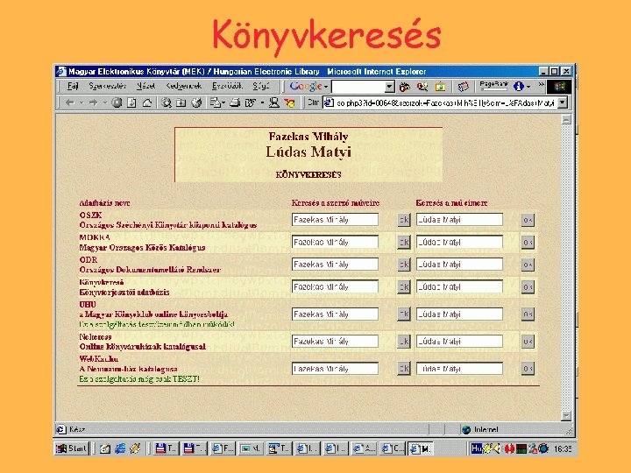Click the Windows logo throbber

(x=560, y=86)
